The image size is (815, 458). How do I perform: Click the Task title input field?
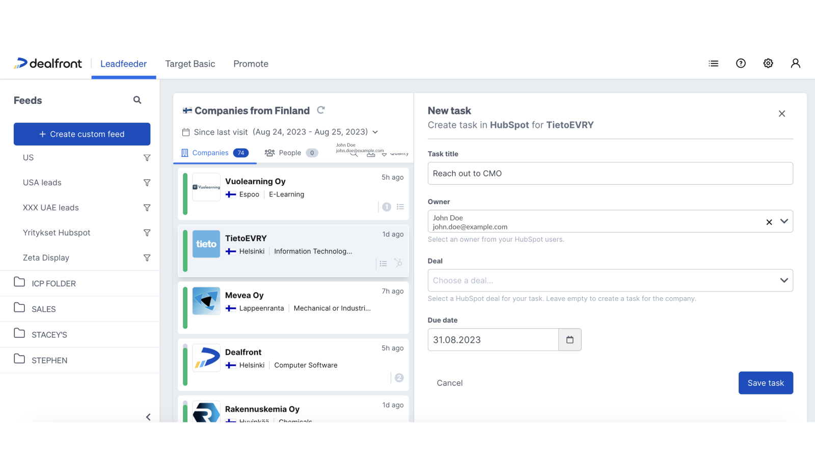coord(610,173)
